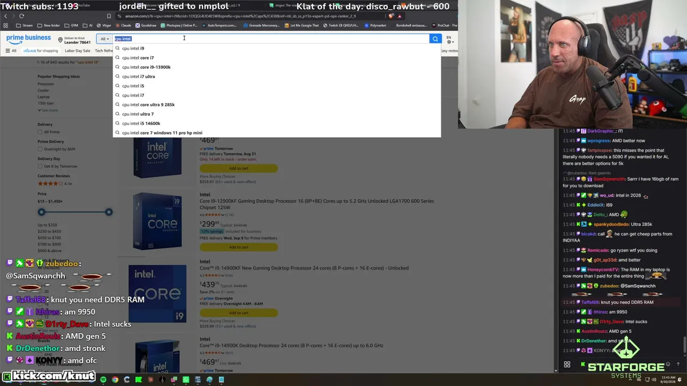Click the WhatsApp taskbar icon
The image size is (687, 386).
tap(186, 380)
